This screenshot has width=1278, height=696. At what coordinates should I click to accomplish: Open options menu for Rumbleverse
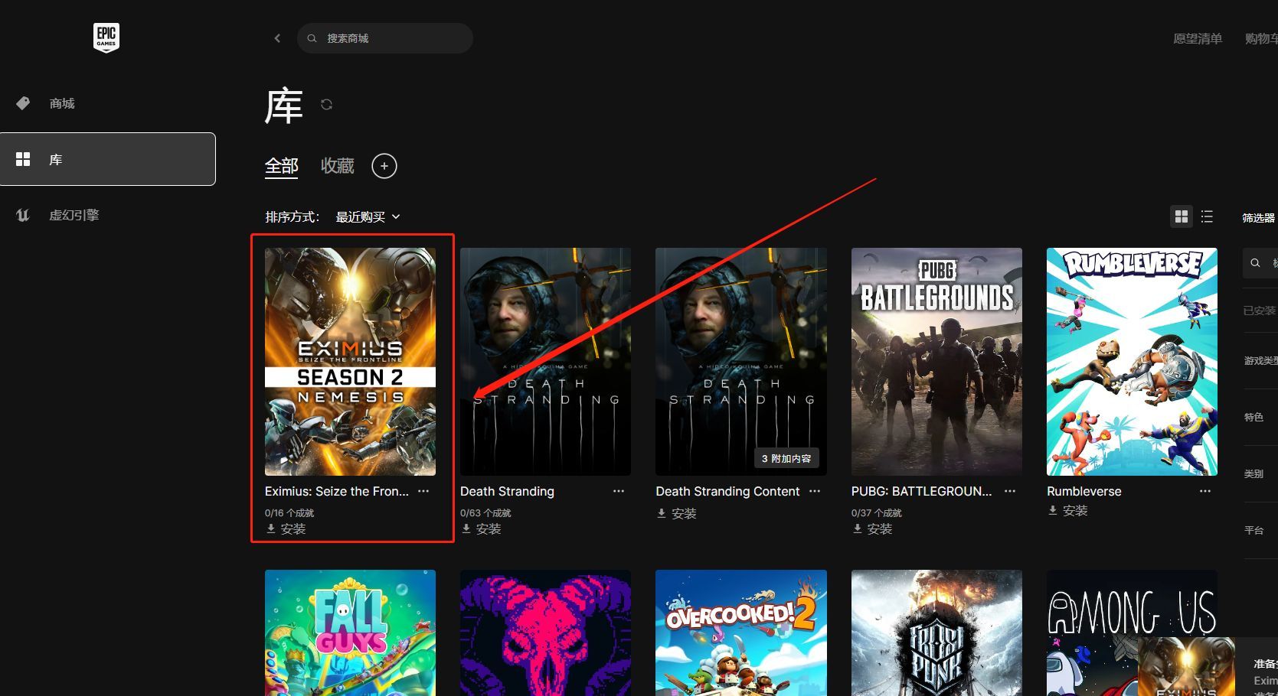click(1204, 491)
